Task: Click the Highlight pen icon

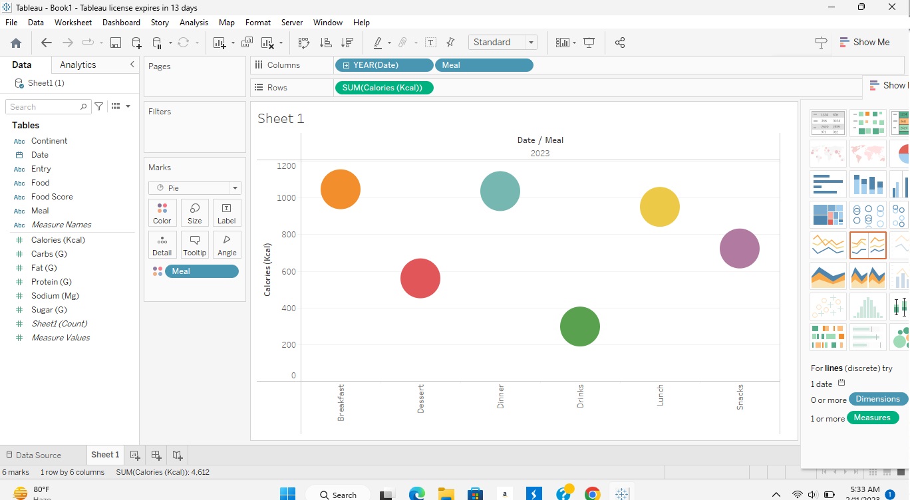Action: tap(377, 43)
